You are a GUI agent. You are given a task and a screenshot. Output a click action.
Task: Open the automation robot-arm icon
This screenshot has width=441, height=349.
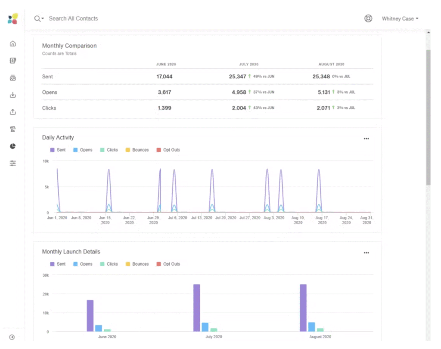[13, 129]
